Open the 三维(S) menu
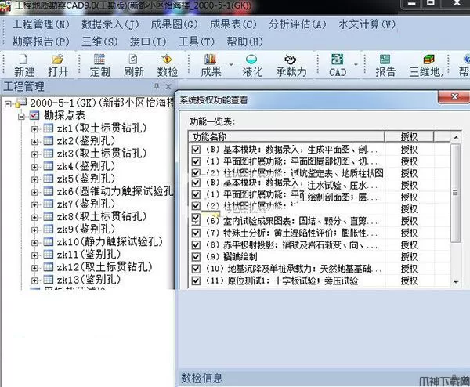Screen dimensions: 470x387 click(99, 42)
